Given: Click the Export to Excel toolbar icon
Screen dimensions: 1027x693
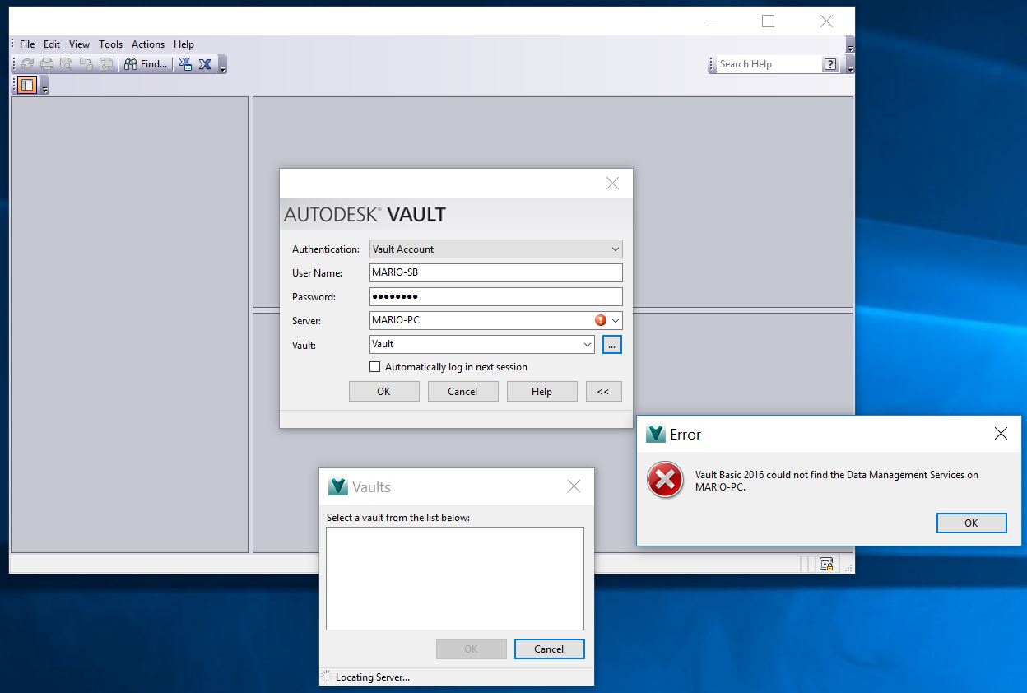Looking at the screenshot, I should point(185,63).
